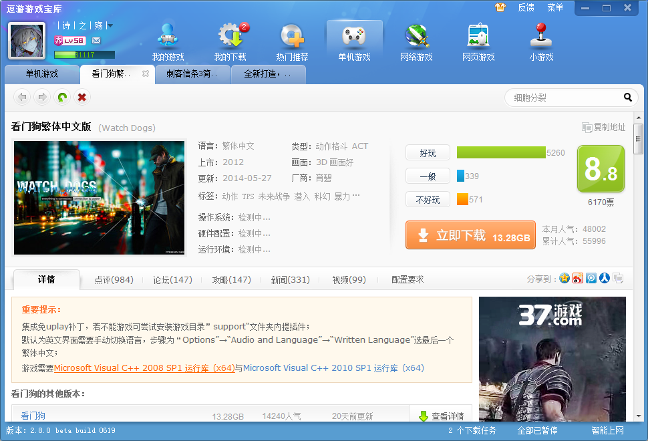Open the 37游戏.com advertisement image
The height and width of the screenshot is (441, 648).
click(552, 359)
